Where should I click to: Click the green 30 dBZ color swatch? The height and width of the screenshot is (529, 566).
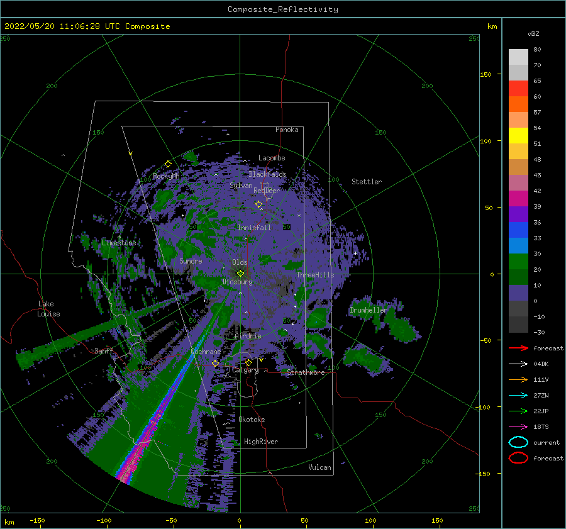click(x=518, y=262)
